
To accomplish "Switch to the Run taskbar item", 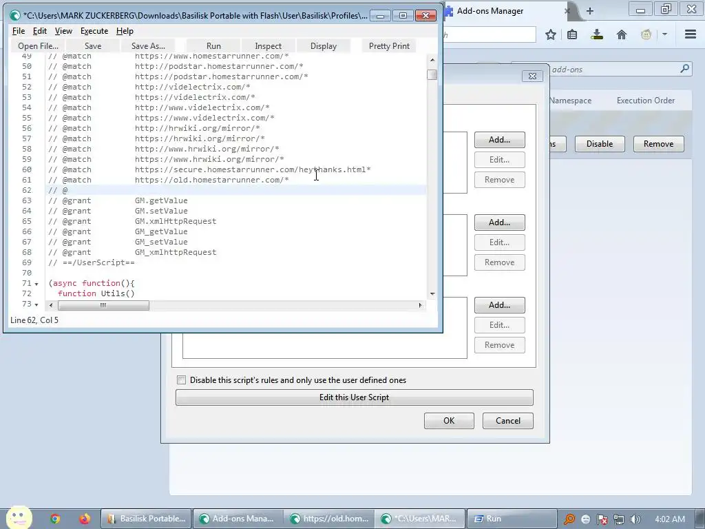I will [x=512, y=519].
